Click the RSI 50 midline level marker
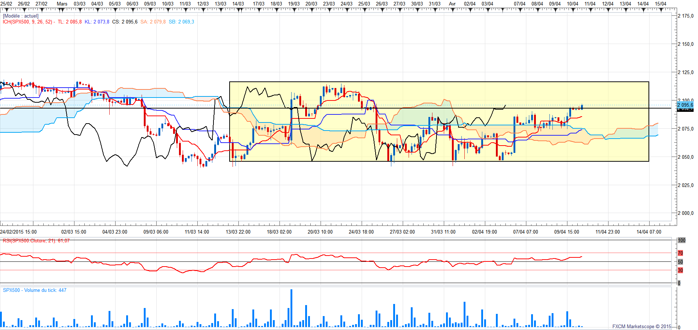 pyautogui.click(x=680, y=262)
